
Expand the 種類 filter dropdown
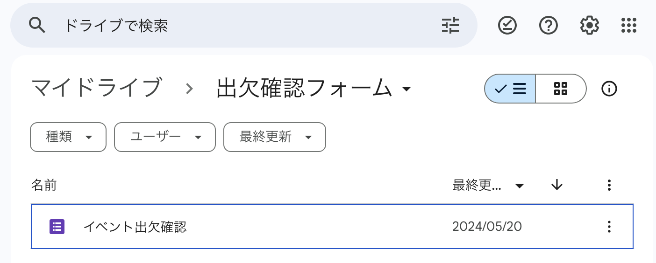68,137
